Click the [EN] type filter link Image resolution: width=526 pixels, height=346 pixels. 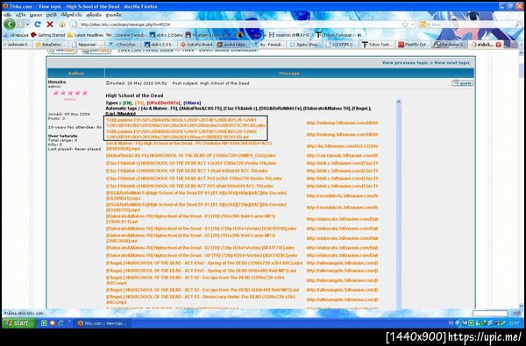[127, 103]
